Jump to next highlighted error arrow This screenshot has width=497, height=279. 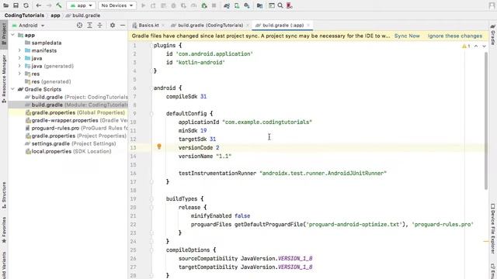(484, 46)
